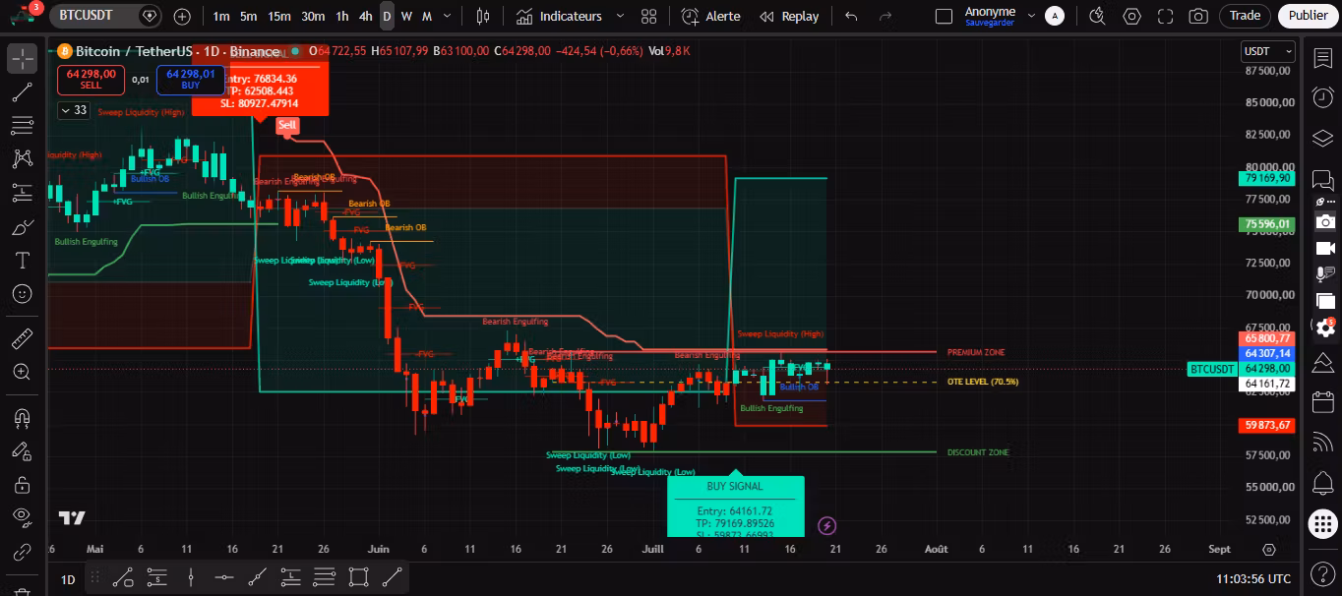
Task: Toggle lock all drawing tools
Action: point(23,485)
